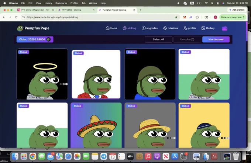Image resolution: width=251 pixels, height=163 pixels.
Task: Open Launchpad from the Dock
Action: tap(24, 156)
